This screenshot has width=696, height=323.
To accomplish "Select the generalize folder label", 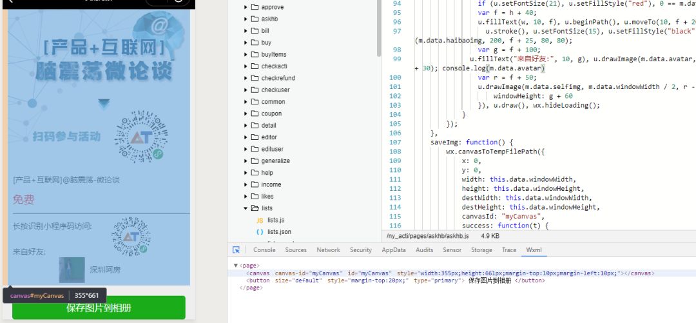I will point(275,161).
